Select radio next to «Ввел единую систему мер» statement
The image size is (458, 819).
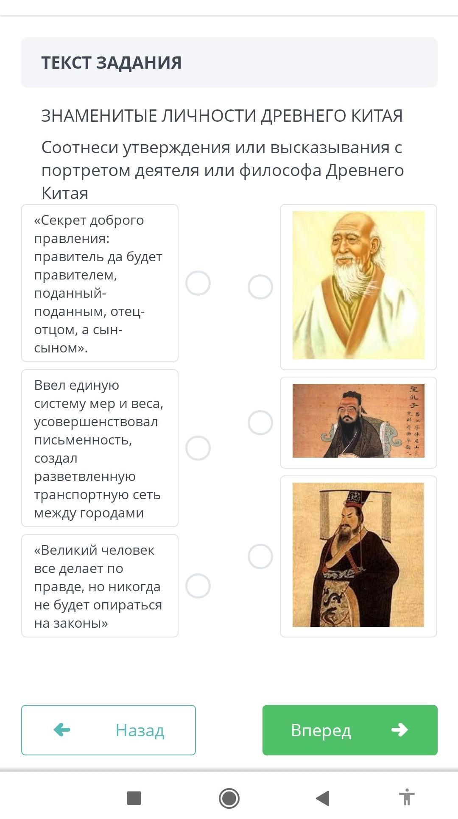tap(198, 448)
